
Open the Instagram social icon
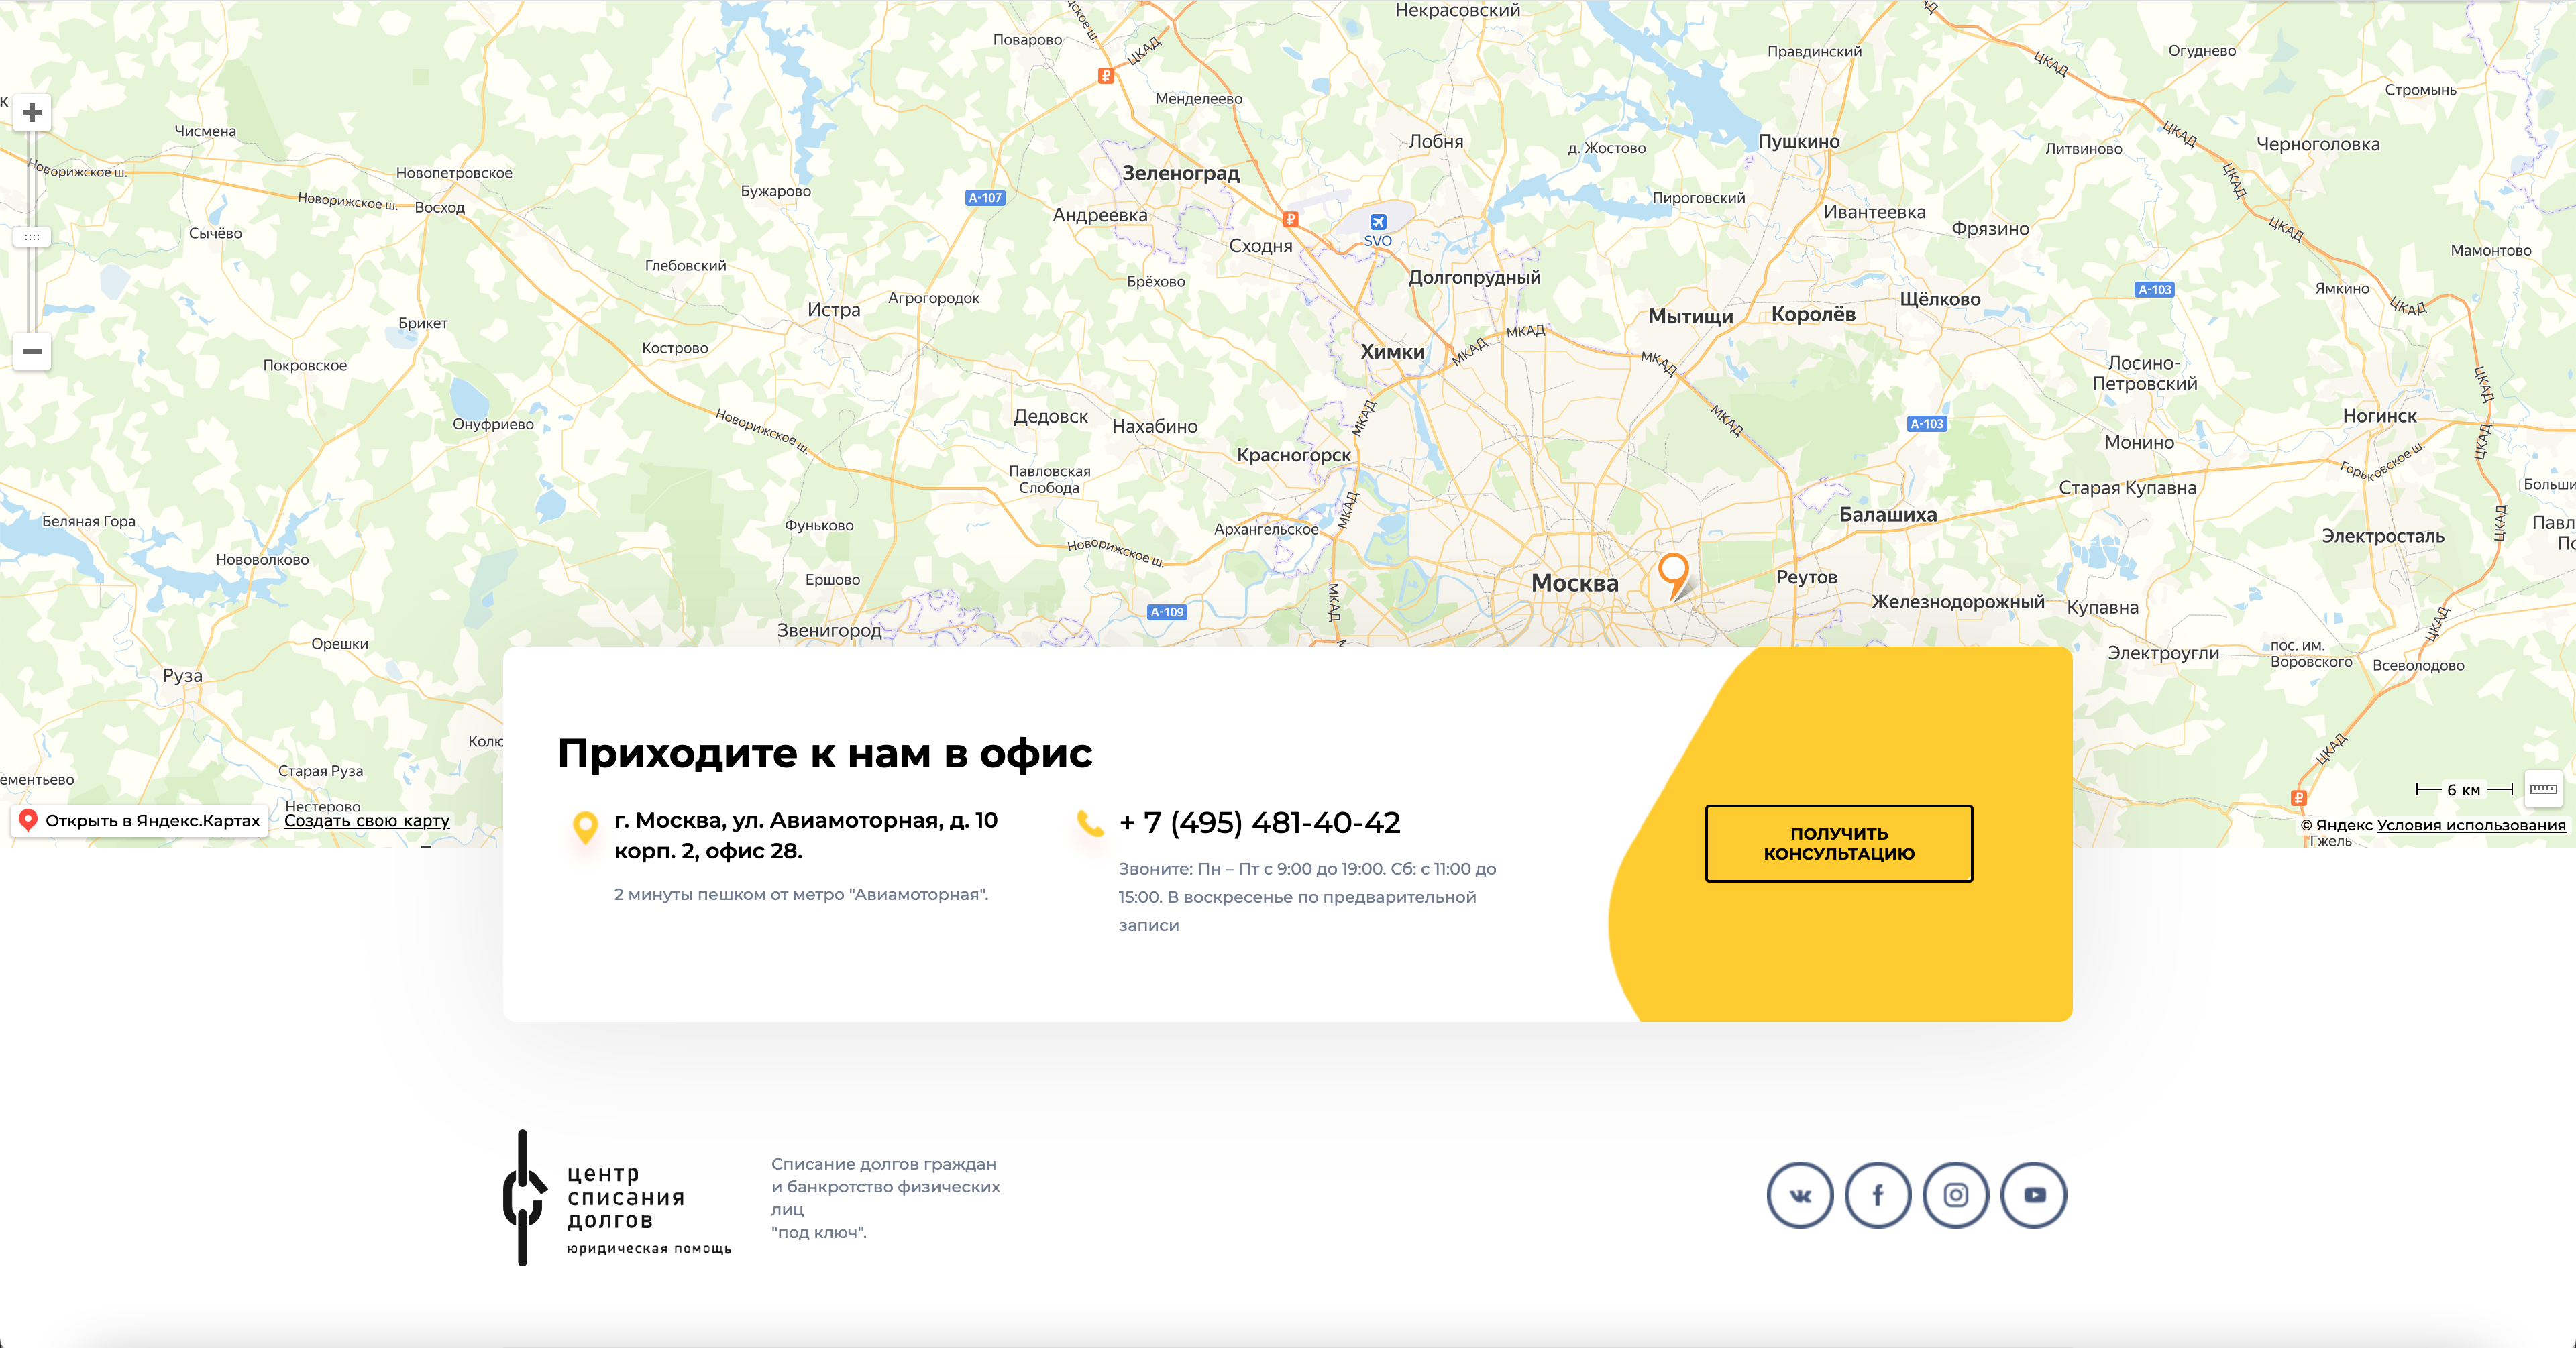click(x=1956, y=1195)
